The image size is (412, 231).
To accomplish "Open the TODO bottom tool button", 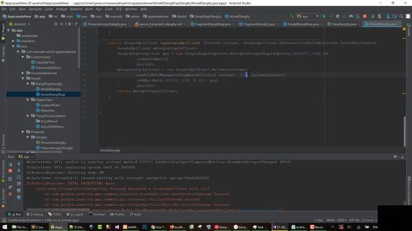I will [x=55, y=214].
